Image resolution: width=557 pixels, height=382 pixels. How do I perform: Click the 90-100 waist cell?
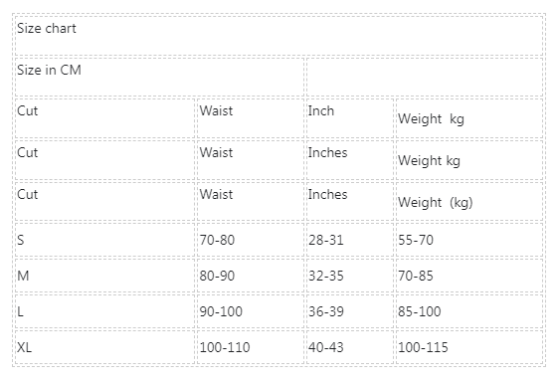pyautogui.click(x=251, y=311)
